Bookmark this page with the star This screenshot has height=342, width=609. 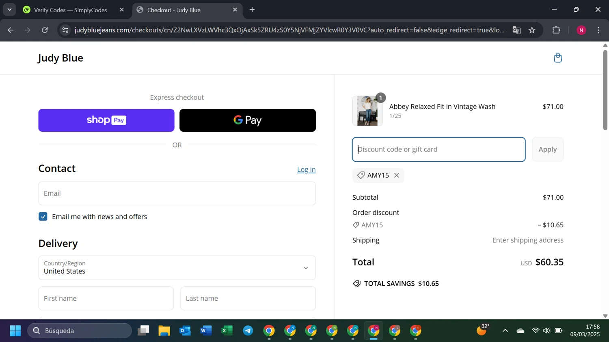(532, 30)
